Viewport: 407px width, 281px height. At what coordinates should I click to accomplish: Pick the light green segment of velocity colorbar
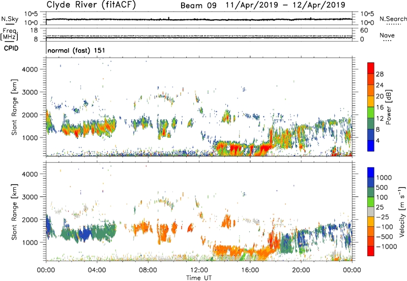coord(371,202)
